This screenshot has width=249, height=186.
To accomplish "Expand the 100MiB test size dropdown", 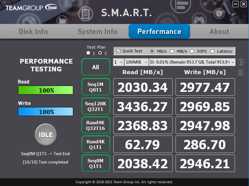I will pos(136,62).
